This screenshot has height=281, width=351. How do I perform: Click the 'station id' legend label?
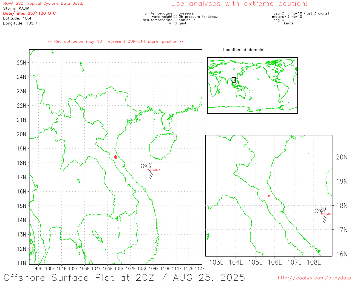click(187, 20)
